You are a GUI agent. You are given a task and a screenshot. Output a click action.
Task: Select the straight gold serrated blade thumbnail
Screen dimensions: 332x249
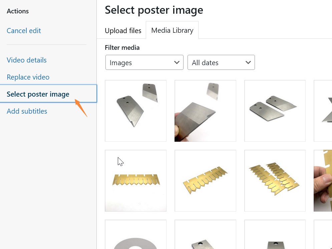click(x=135, y=180)
